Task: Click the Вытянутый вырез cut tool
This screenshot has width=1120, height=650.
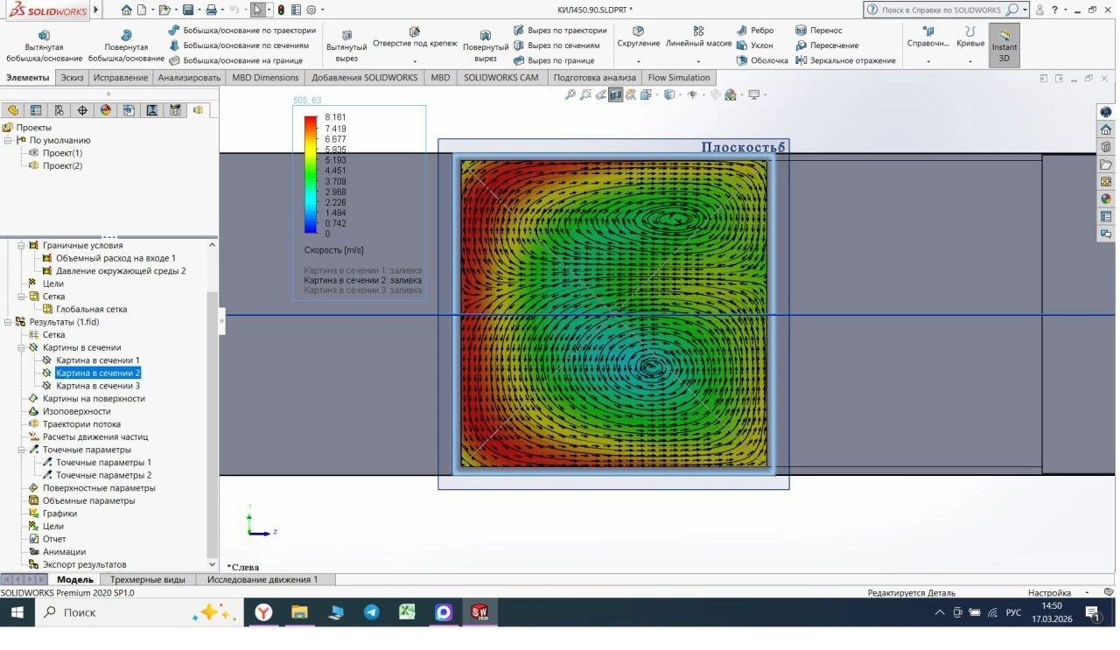Action: click(346, 35)
